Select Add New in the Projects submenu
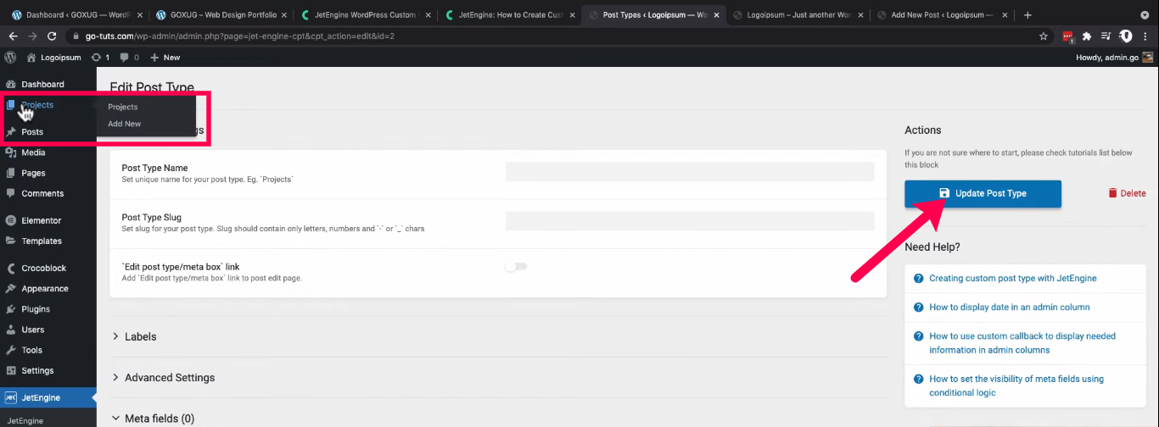The height and width of the screenshot is (427, 1159). [x=125, y=124]
